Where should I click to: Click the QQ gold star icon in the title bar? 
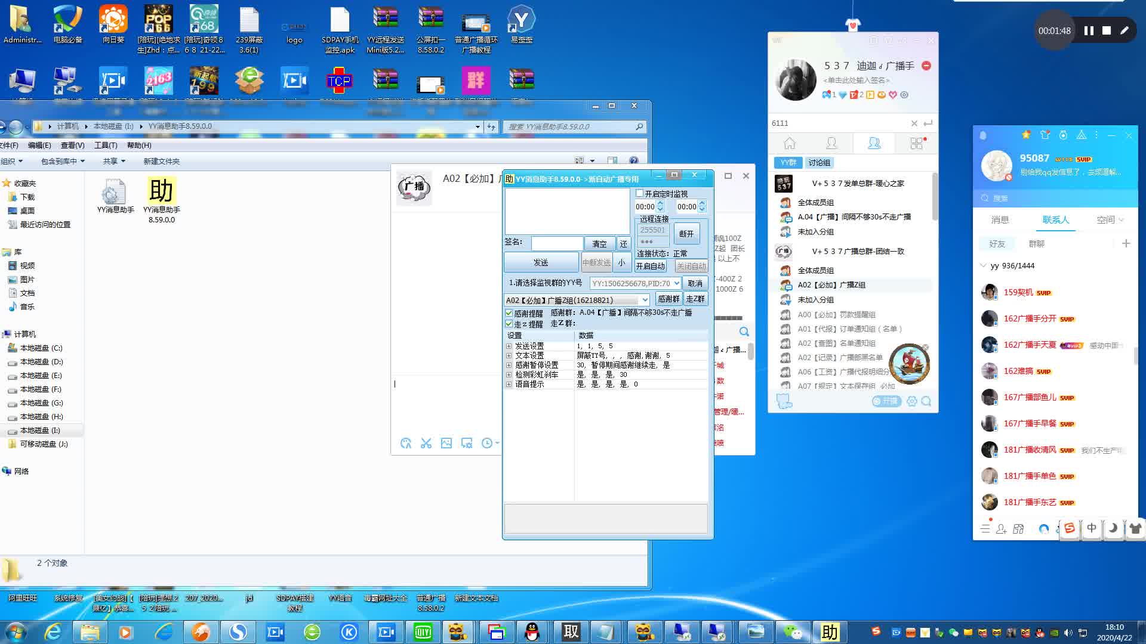(1026, 135)
